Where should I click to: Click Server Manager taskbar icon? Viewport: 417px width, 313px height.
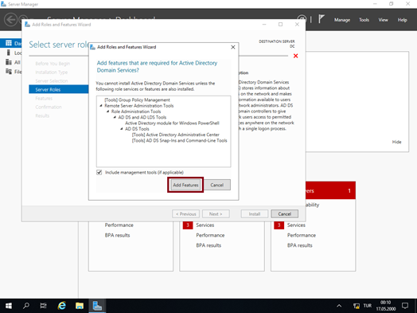[97, 306]
